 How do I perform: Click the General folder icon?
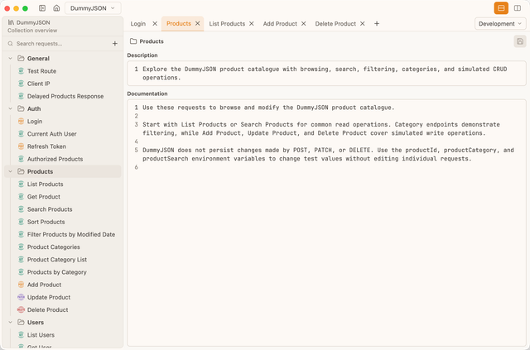point(21,59)
